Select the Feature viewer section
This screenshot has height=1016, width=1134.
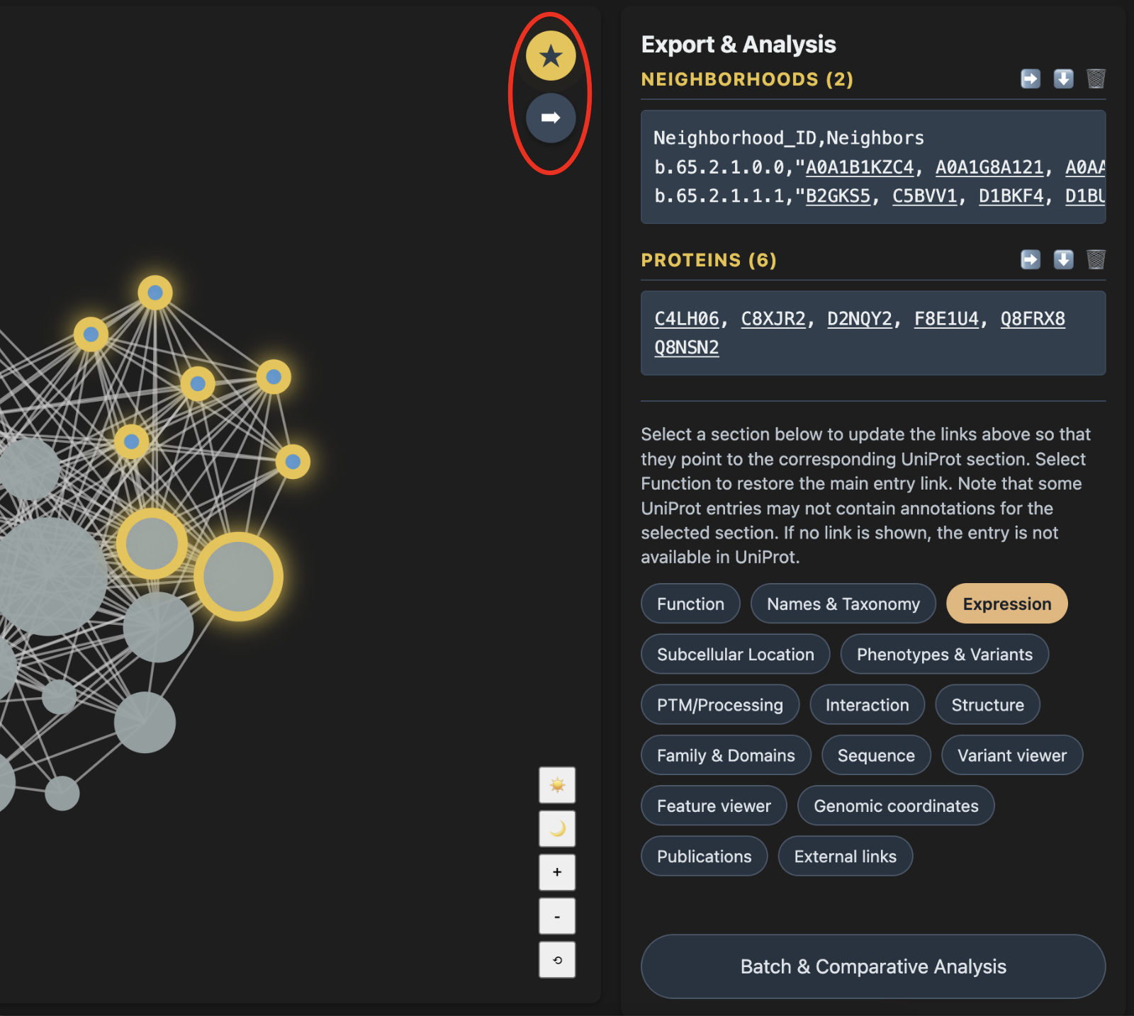coord(714,806)
